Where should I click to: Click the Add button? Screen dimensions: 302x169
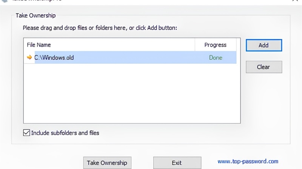click(264, 45)
